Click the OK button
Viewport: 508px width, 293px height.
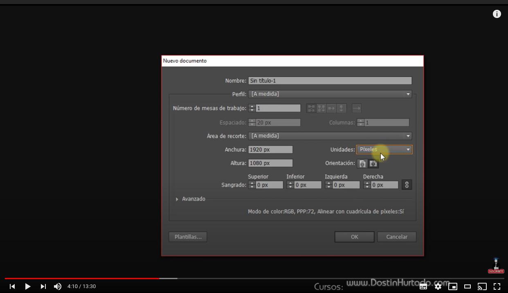click(355, 237)
